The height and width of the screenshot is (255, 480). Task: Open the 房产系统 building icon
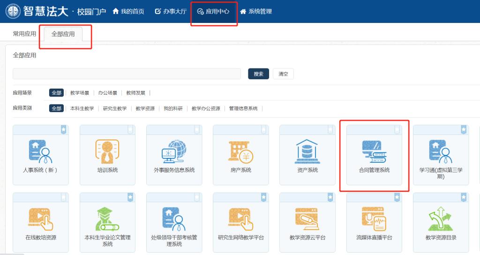tap(240, 151)
